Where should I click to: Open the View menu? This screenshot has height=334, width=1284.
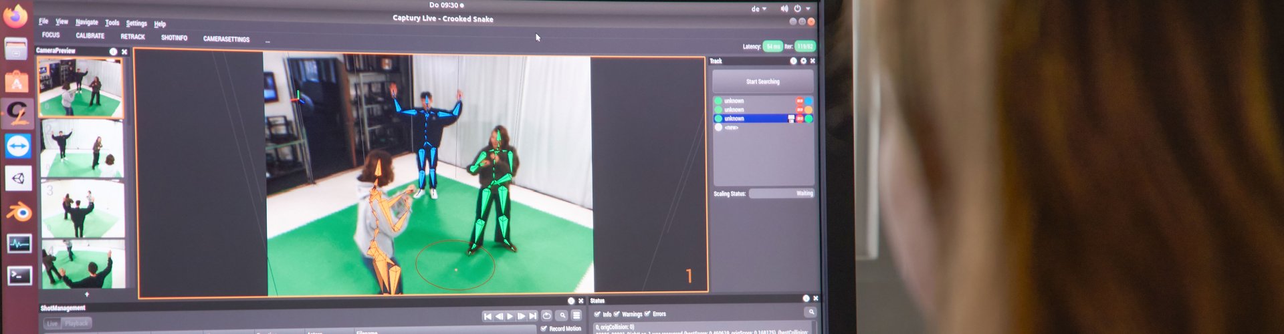[62, 22]
